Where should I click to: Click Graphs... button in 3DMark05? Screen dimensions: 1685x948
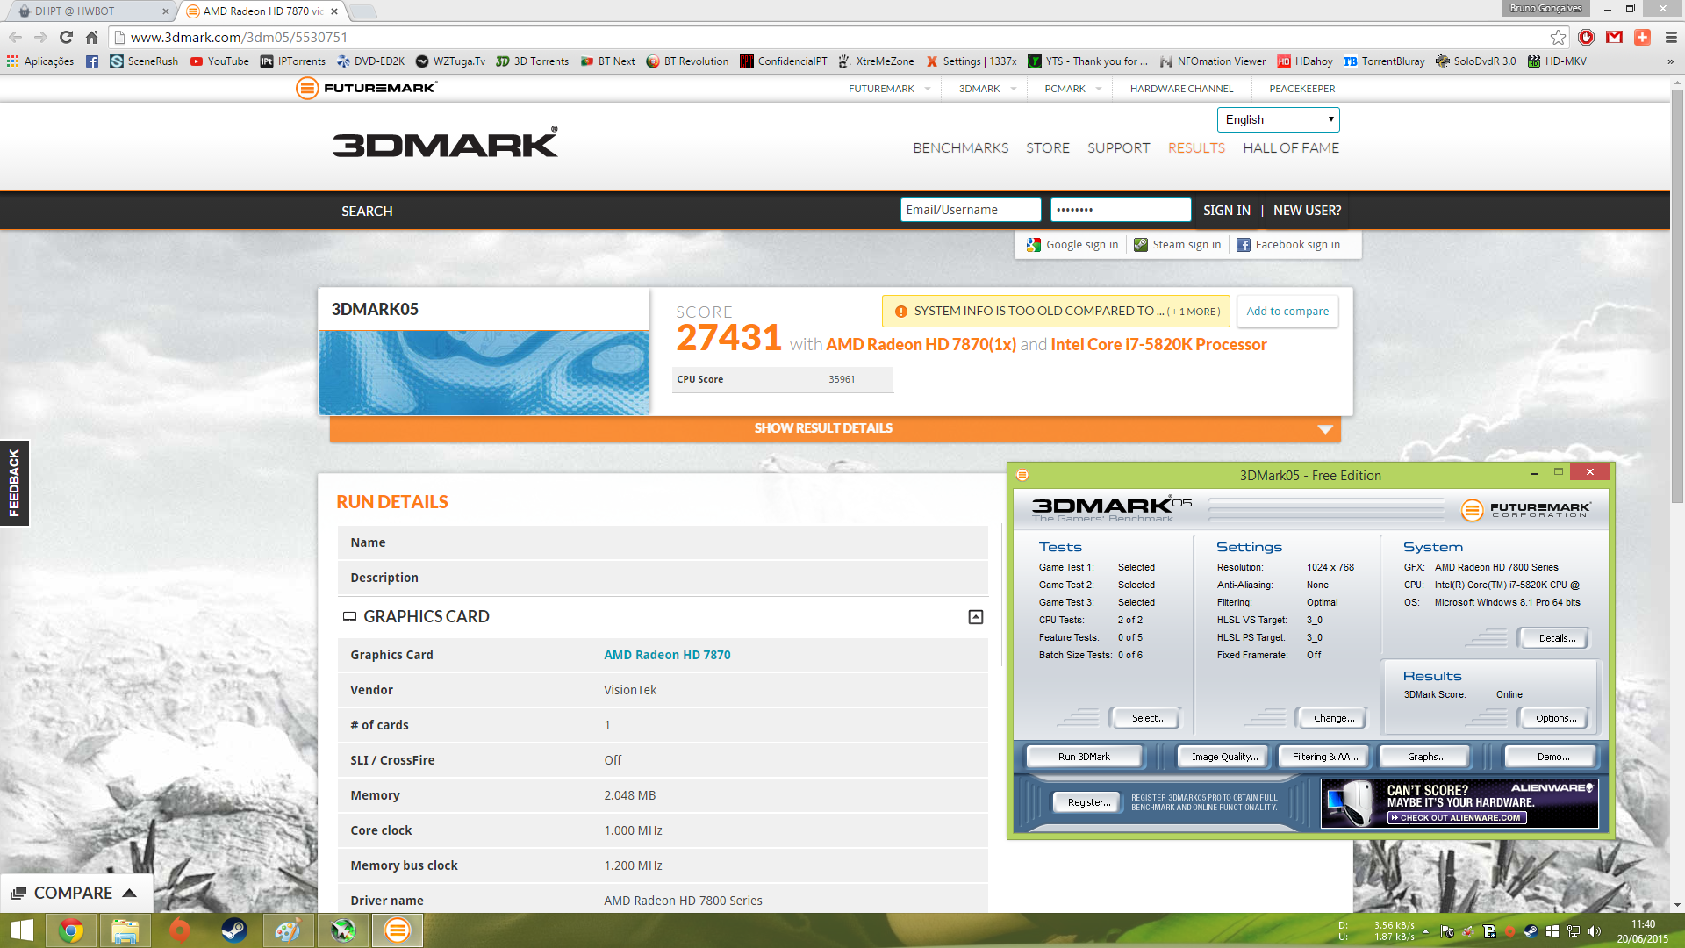pos(1426,757)
